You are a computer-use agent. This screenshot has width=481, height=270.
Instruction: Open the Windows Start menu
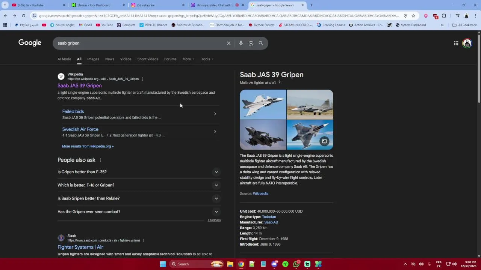click(163, 264)
